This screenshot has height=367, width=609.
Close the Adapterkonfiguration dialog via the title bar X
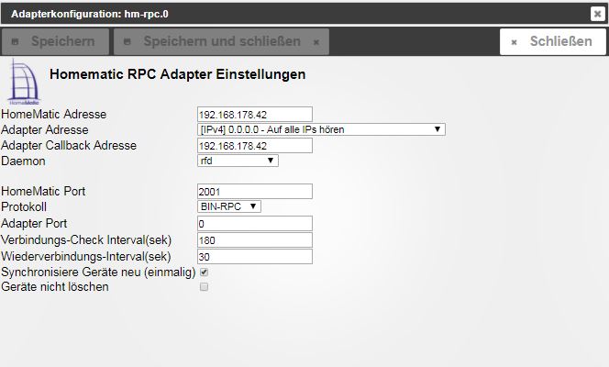tap(597, 14)
